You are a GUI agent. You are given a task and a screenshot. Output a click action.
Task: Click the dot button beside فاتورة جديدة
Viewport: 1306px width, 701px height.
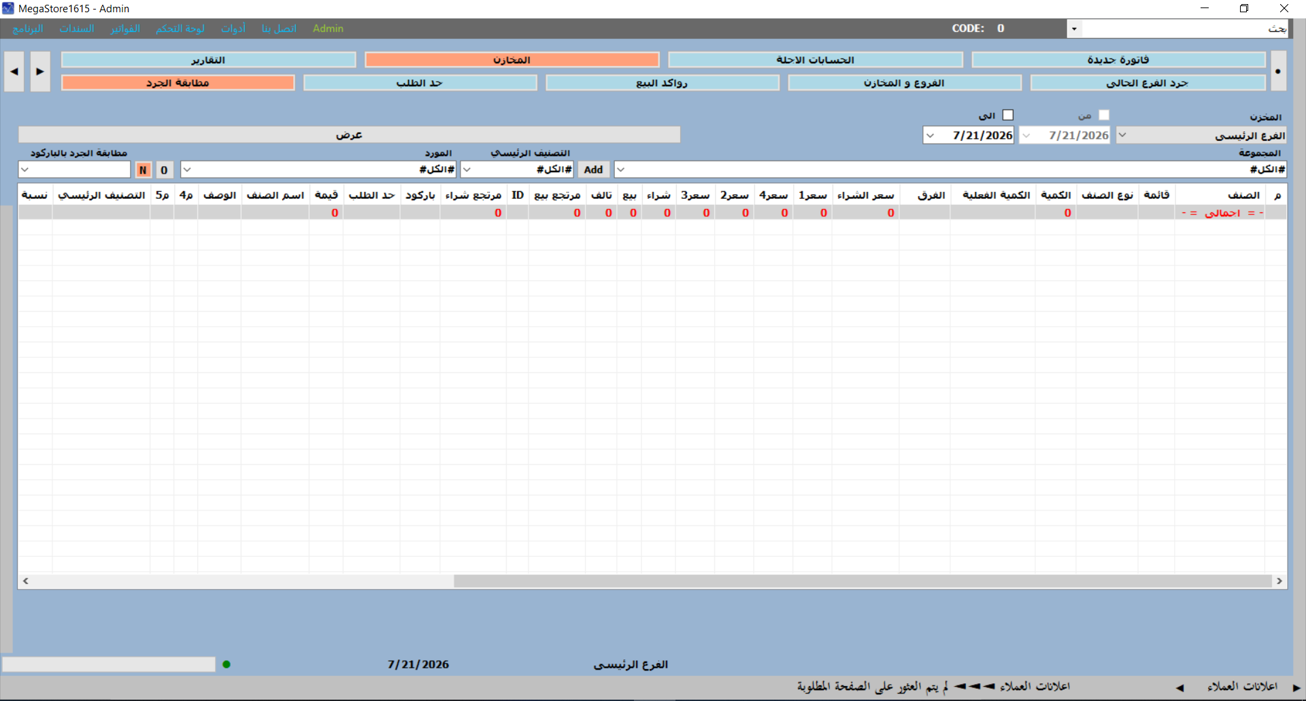click(x=1278, y=71)
